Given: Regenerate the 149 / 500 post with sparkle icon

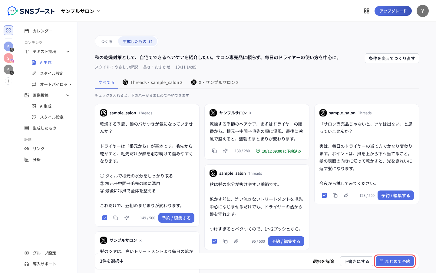Looking at the screenshot, I should (127, 218).
